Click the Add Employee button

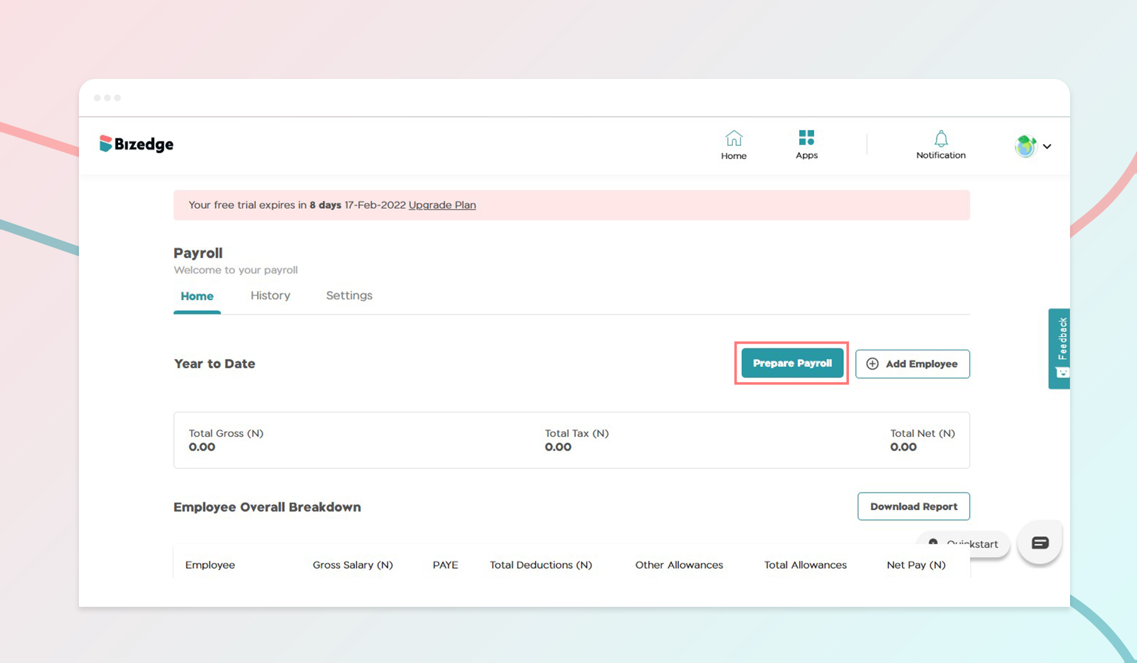point(912,364)
